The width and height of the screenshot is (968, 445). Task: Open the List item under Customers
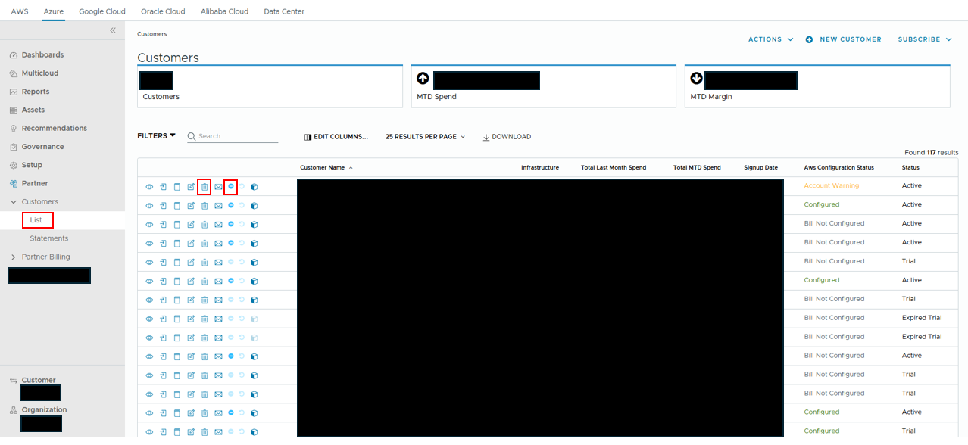[x=36, y=220]
